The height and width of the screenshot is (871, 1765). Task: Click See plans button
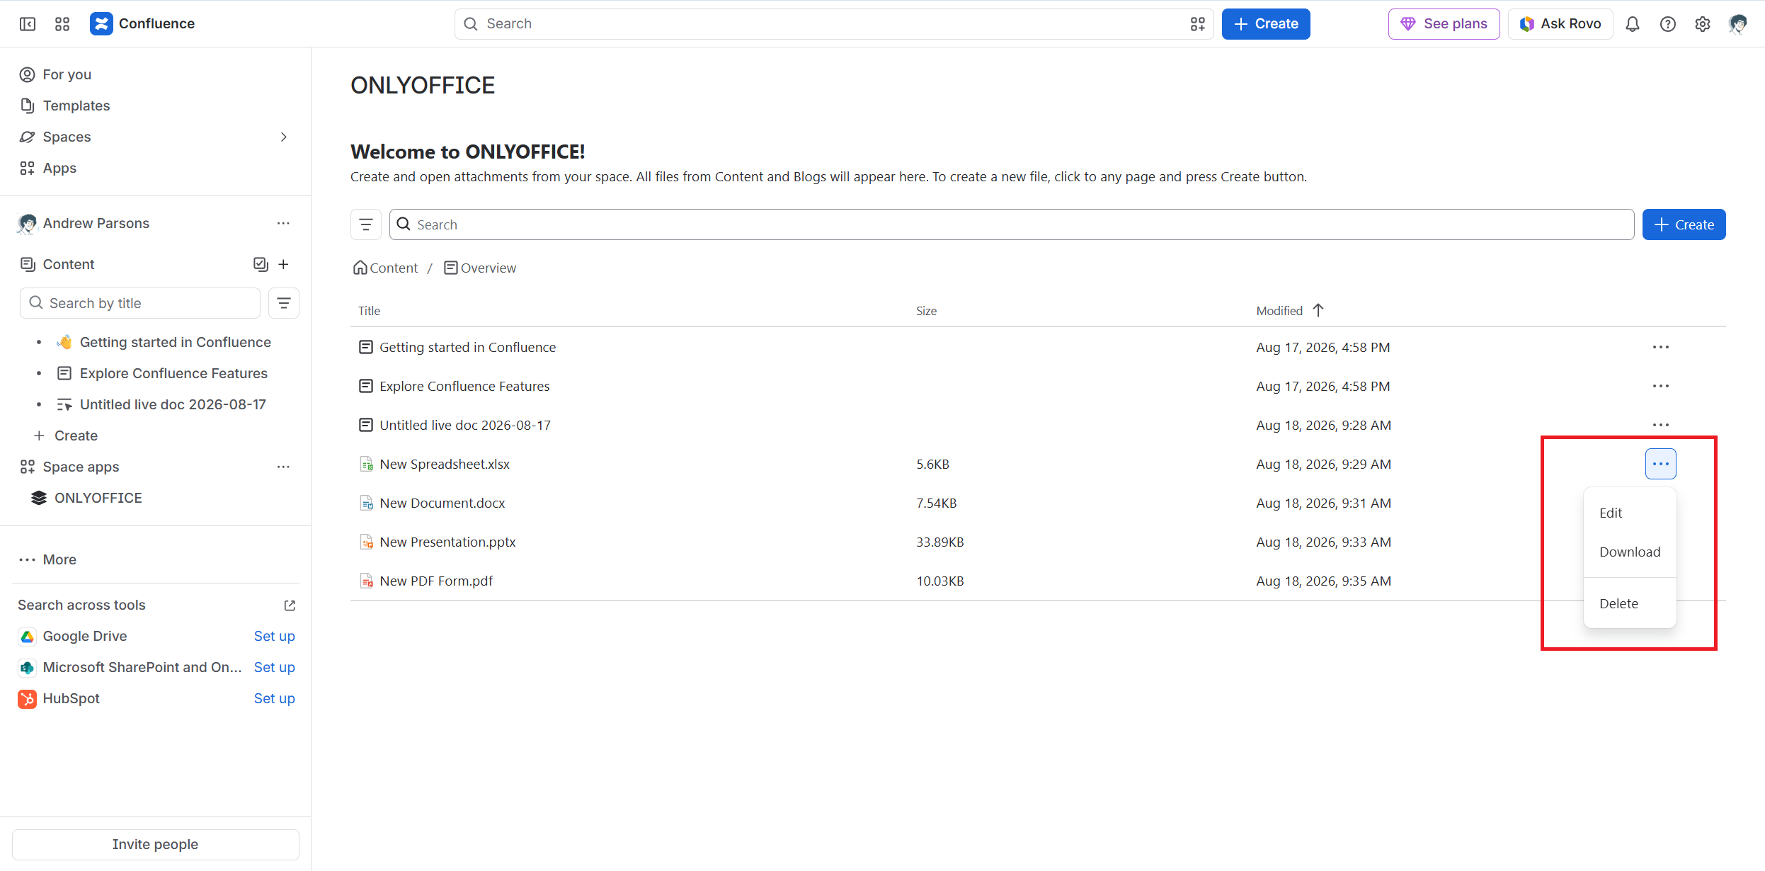point(1444,24)
